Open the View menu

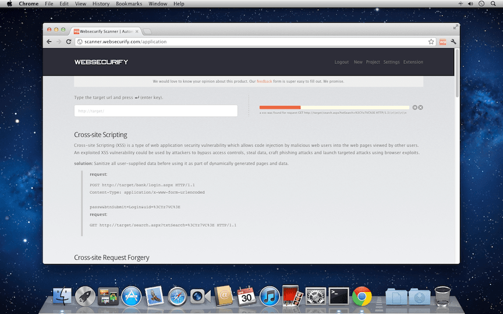80,4
